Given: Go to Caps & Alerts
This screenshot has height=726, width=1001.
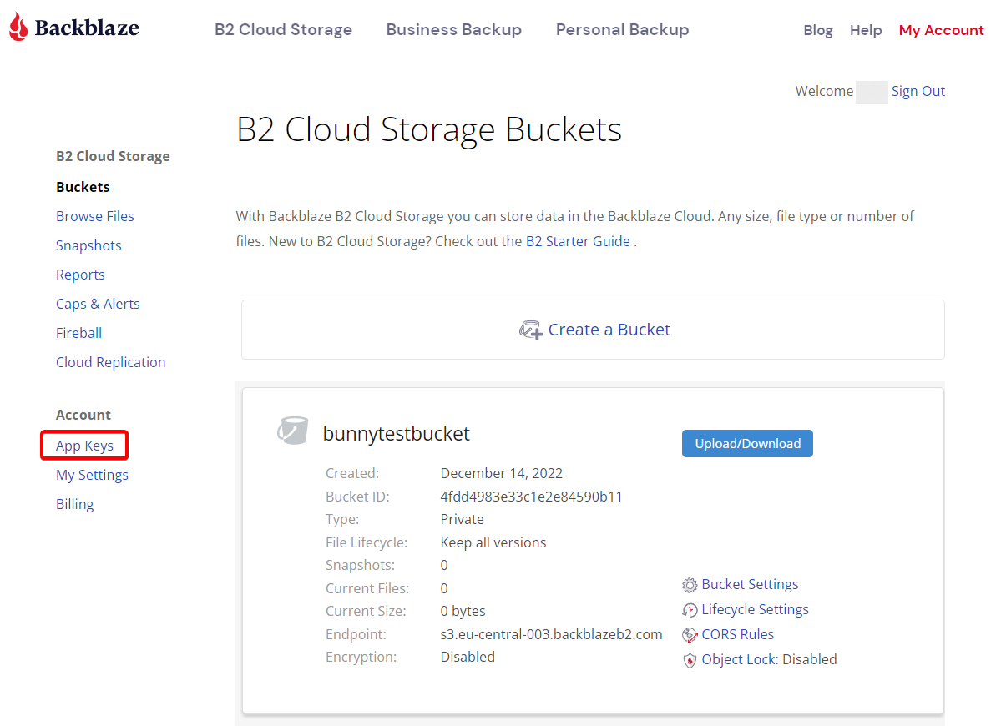Looking at the screenshot, I should 98,304.
